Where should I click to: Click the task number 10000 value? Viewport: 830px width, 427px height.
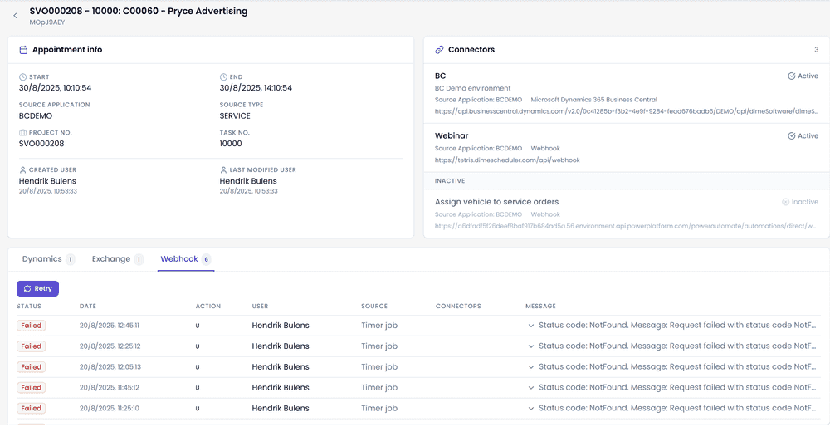pyautogui.click(x=230, y=144)
